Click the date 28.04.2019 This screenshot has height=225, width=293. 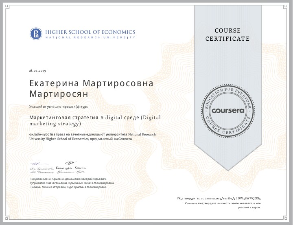coord(38,70)
